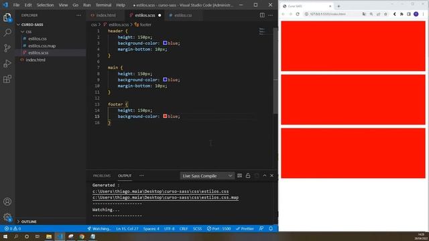Viewport: 429px width, 241px height.
Task: Open Run and Debug view
Action: 7,64
